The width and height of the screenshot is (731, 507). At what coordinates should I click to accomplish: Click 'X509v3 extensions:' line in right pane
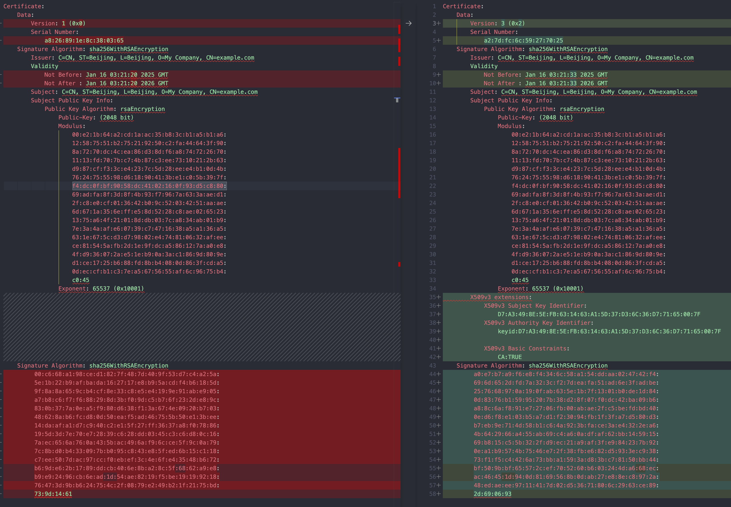pos(501,297)
